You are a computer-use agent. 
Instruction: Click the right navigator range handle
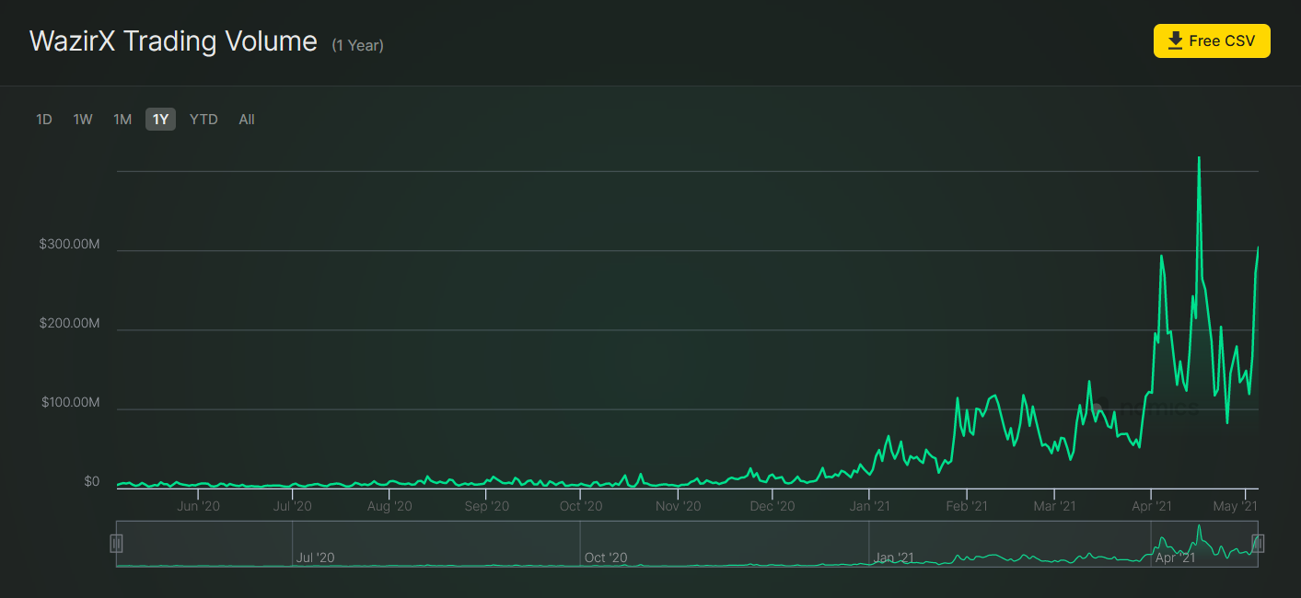coord(1258,544)
